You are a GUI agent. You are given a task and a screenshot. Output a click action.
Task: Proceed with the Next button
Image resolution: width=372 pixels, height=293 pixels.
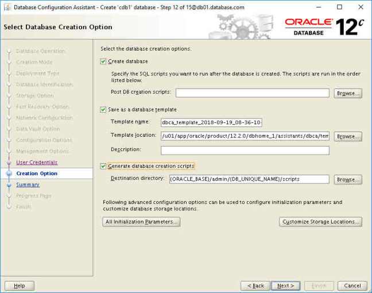[285, 286]
